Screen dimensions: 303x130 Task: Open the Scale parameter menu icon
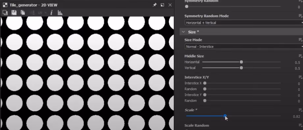[300, 110]
